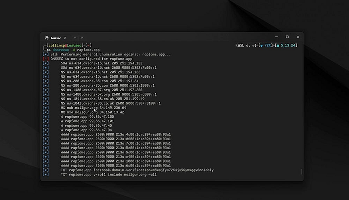The width and height of the screenshot is (349, 200).
Task: Click MX mxa.mailgun.org record
Action: tap(92, 112)
